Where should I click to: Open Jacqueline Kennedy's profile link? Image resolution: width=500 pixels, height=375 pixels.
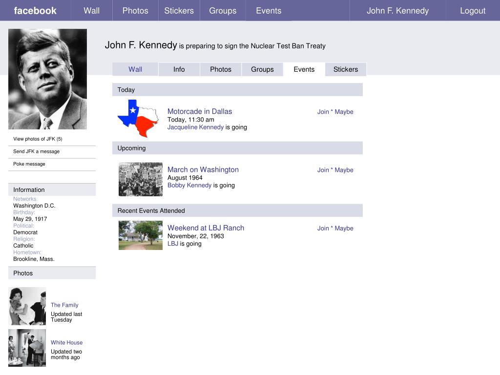[x=195, y=127]
